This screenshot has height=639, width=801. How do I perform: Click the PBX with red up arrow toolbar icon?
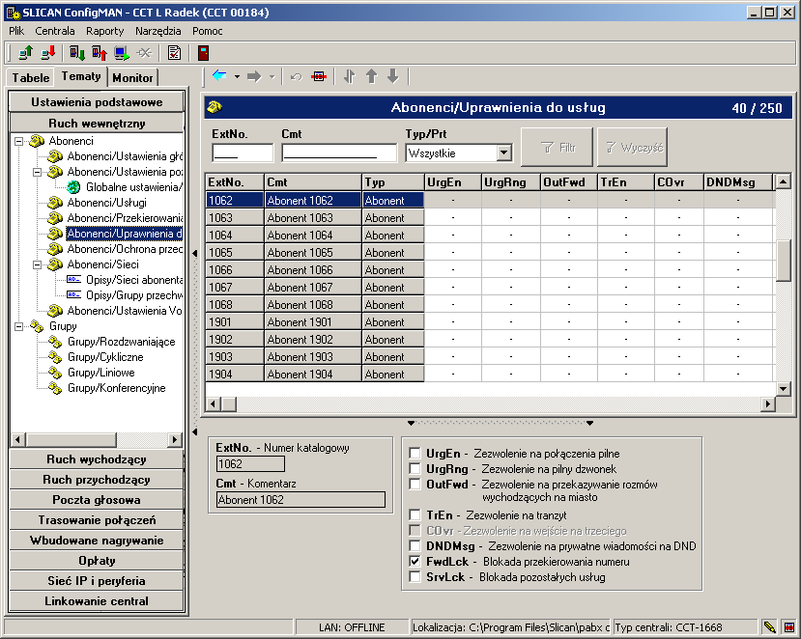pyautogui.click(x=100, y=52)
